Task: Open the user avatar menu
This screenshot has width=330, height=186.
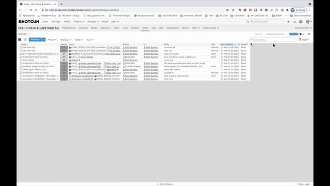Action: point(309,22)
